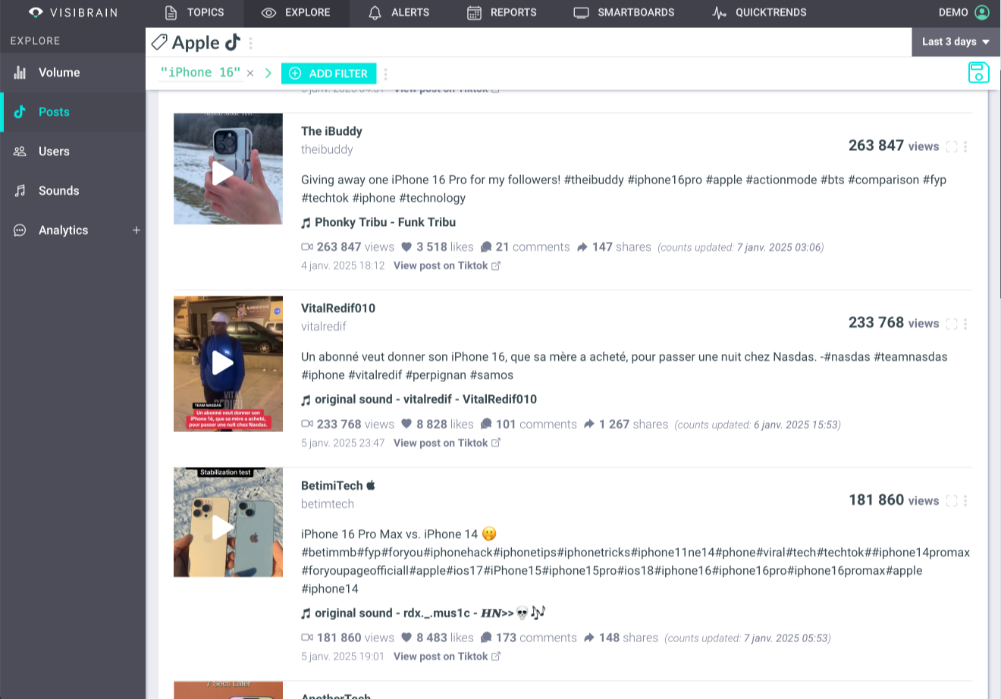Play the VitalRedif010 video thumbnail
Viewport: 1001px width, 699px height.
[x=228, y=364]
